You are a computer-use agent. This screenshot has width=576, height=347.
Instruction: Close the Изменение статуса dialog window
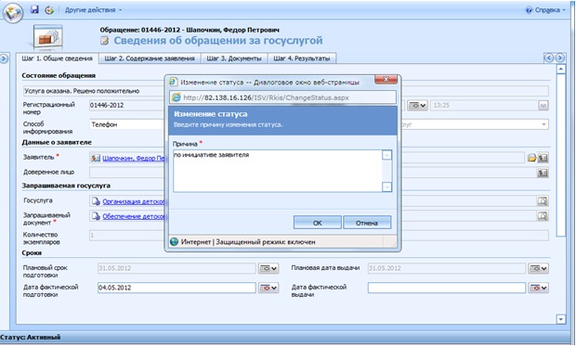386,79
